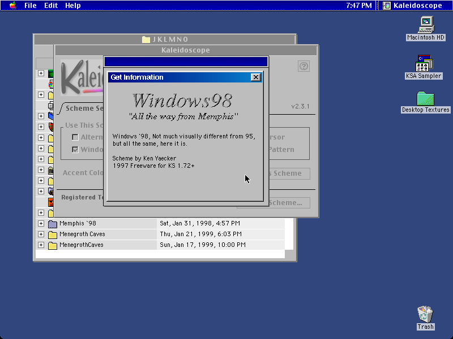Viewport: 453px width, 339px height.
Task: Select the "MenegrothCaves" file name
Action: coord(81,245)
